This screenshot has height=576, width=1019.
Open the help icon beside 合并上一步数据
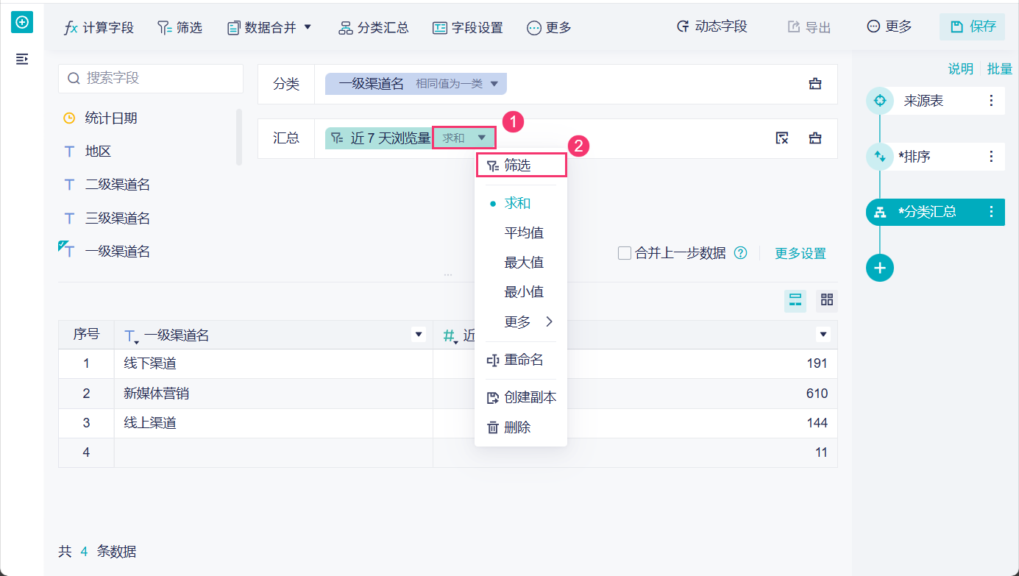tap(741, 253)
